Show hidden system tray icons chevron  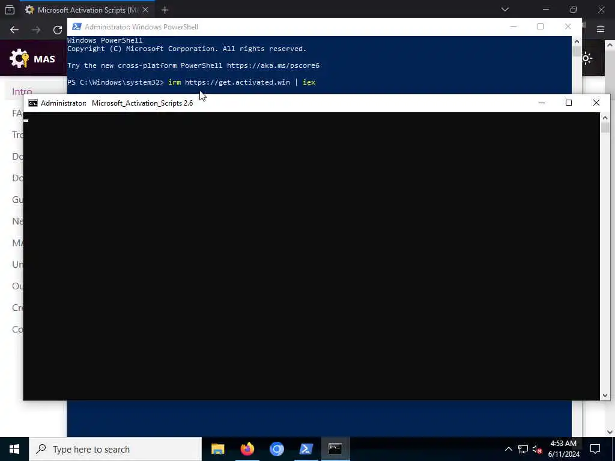(x=508, y=449)
